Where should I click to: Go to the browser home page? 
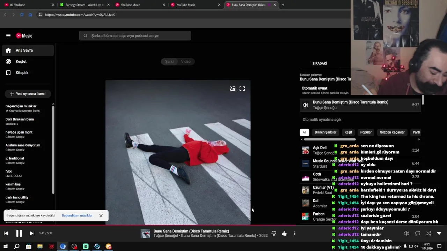(x=30, y=15)
